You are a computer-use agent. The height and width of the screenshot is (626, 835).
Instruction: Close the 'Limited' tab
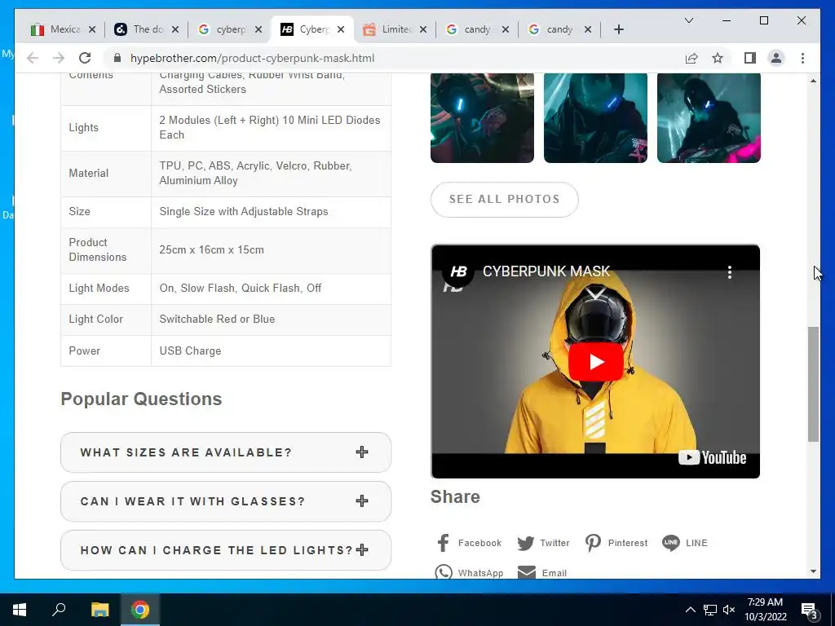click(423, 29)
